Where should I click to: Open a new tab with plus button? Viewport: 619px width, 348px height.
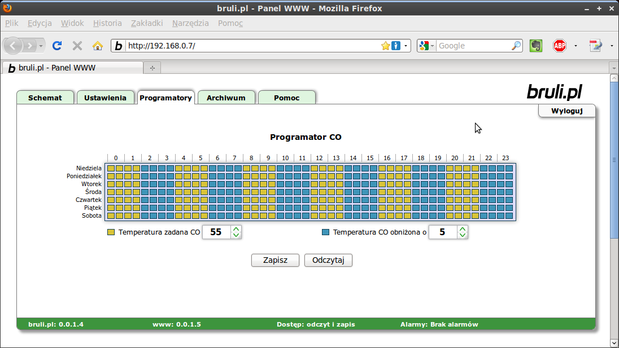152,68
